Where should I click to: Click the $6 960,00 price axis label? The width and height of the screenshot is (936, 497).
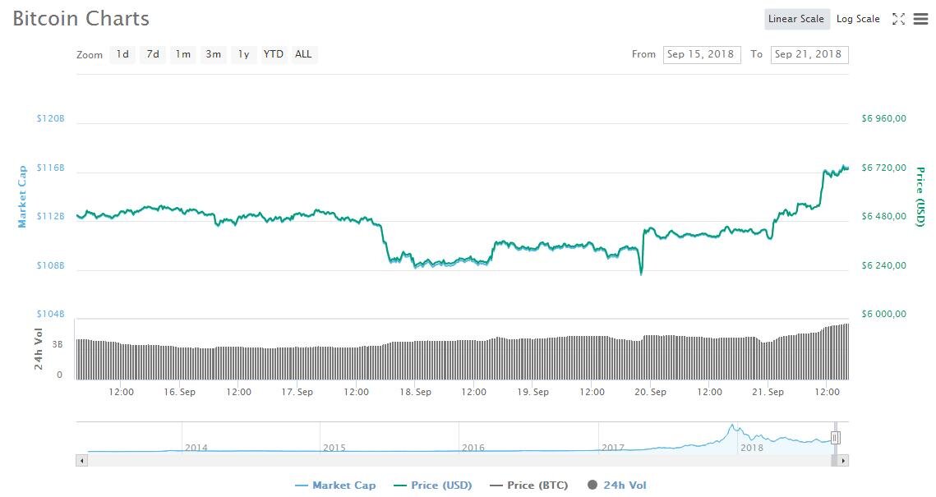(x=883, y=118)
